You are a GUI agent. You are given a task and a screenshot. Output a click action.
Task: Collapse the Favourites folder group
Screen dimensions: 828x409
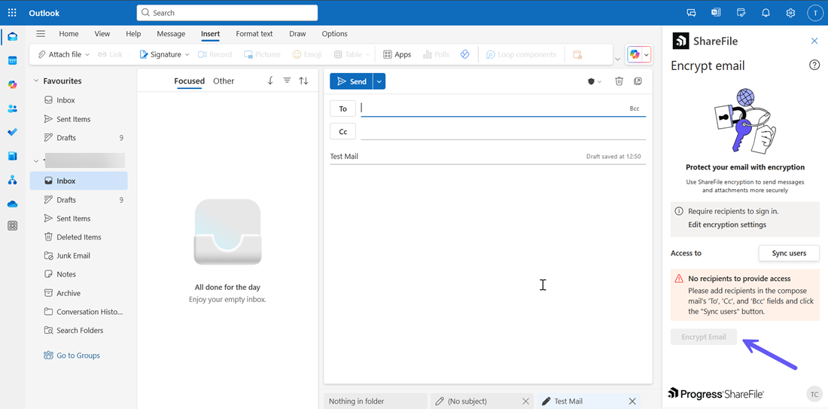tap(36, 81)
